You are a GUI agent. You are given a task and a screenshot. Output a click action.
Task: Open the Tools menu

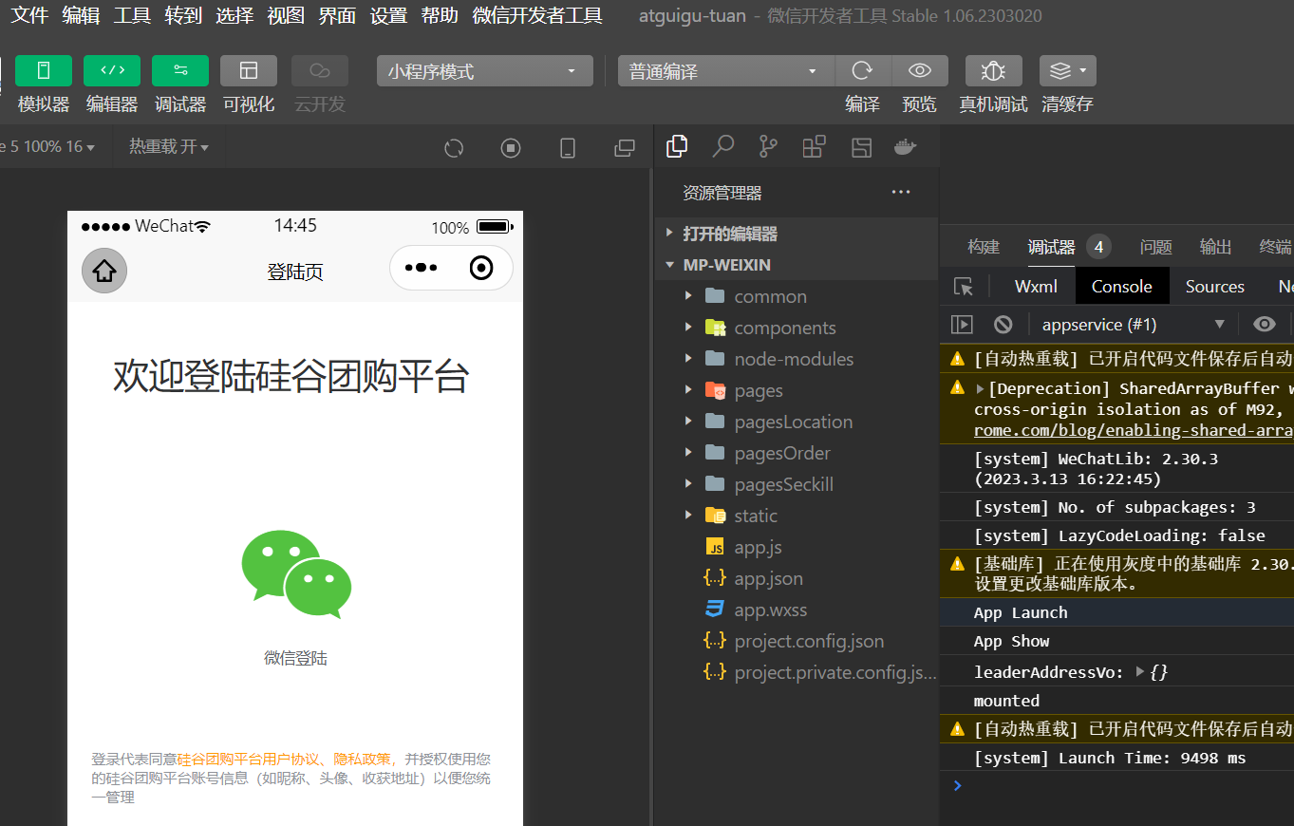click(132, 15)
